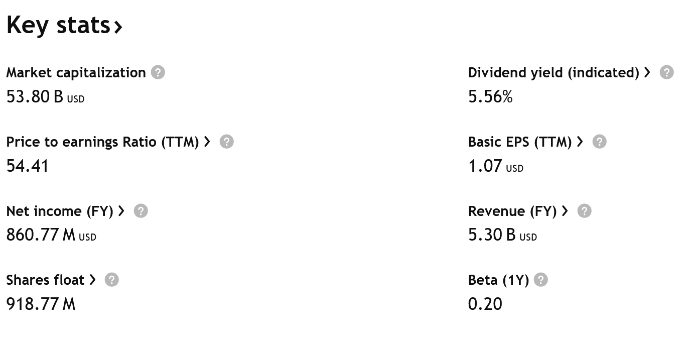Expand the Net income (FY) chevron

click(121, 211)
